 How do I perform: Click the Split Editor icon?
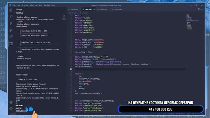(199, 9)
